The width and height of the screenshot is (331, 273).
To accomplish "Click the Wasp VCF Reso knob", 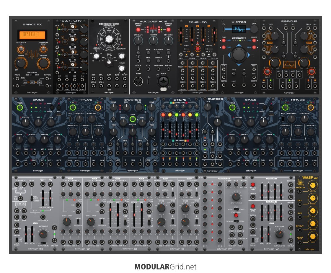I will pyautogui.click(x=312, y=224).
